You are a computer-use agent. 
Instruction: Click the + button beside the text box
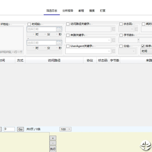[x=53, y=138]
